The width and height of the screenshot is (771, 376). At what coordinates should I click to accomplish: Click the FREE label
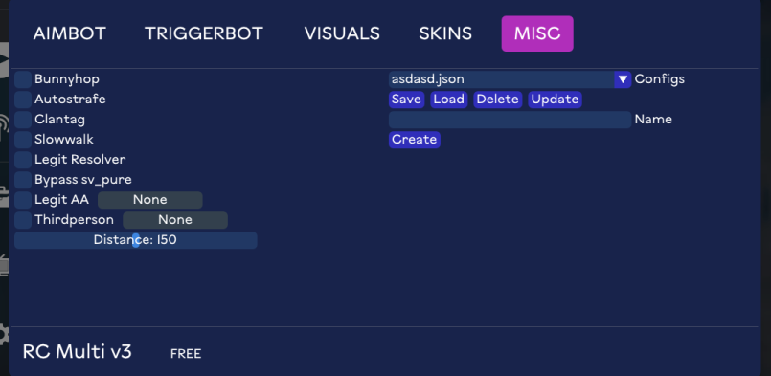tap(186, 353)
